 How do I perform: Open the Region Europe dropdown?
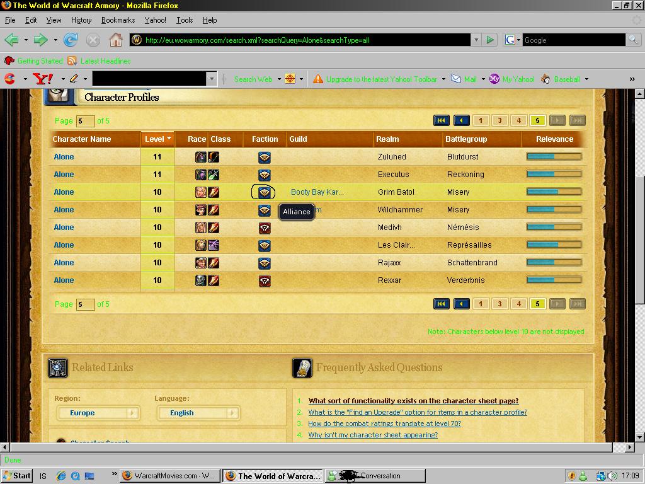coord(98,413)
